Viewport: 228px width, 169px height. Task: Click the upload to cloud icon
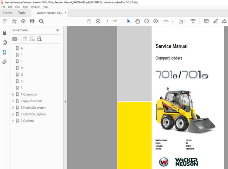click(23, 21)
